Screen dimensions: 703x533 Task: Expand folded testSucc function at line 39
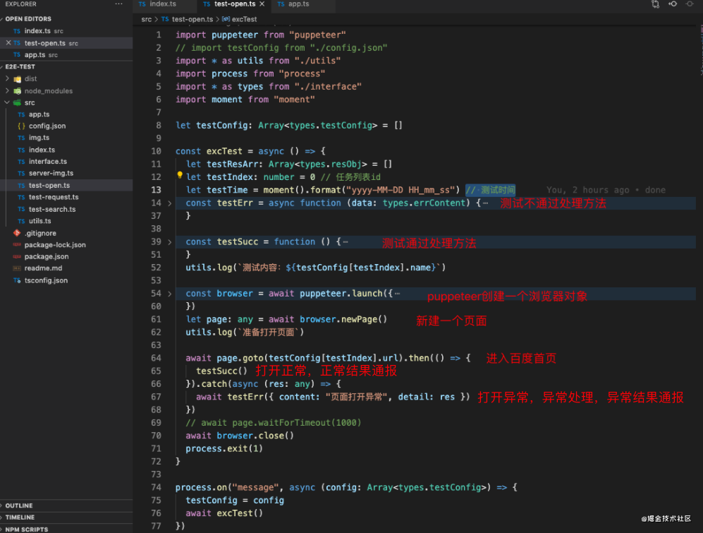tap(169, 242)
